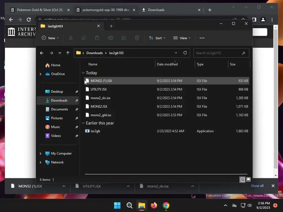Open options for MONS2 (1).ISX download
This screenshot has height=212, width=283.
[x=64, y=186]
